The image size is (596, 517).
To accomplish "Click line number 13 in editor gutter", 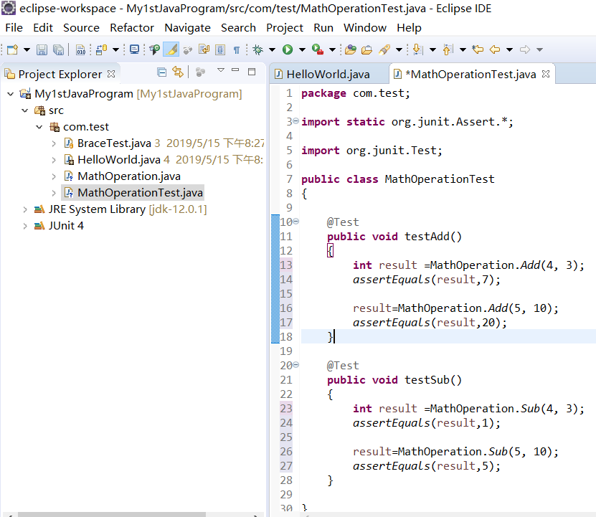I will point(286,265).
